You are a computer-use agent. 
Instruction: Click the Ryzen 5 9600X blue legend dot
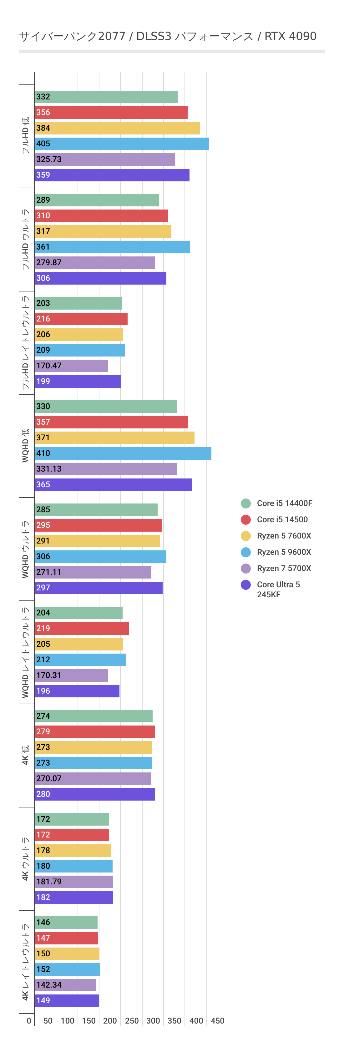point(245,552)
